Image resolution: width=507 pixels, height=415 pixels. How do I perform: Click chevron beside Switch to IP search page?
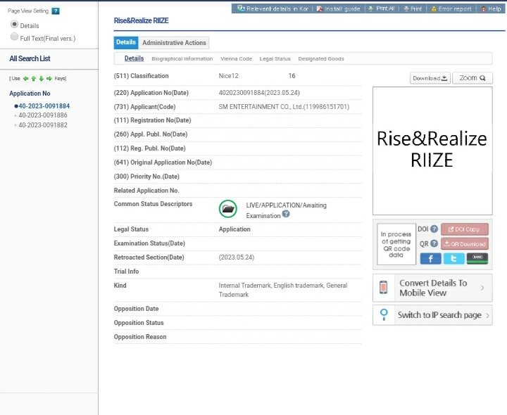click(x=487, y=316)
